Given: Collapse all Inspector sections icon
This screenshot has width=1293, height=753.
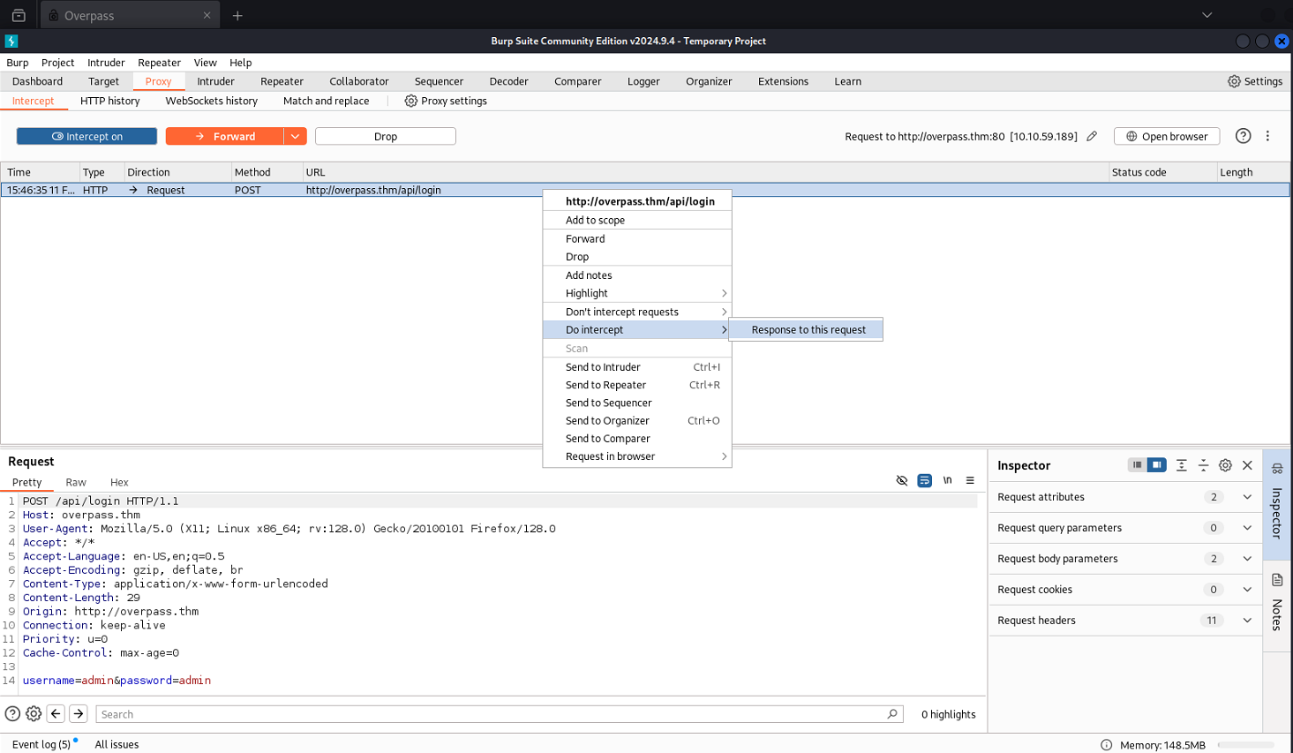Looking at the screenshot, I should [1203, 465].
